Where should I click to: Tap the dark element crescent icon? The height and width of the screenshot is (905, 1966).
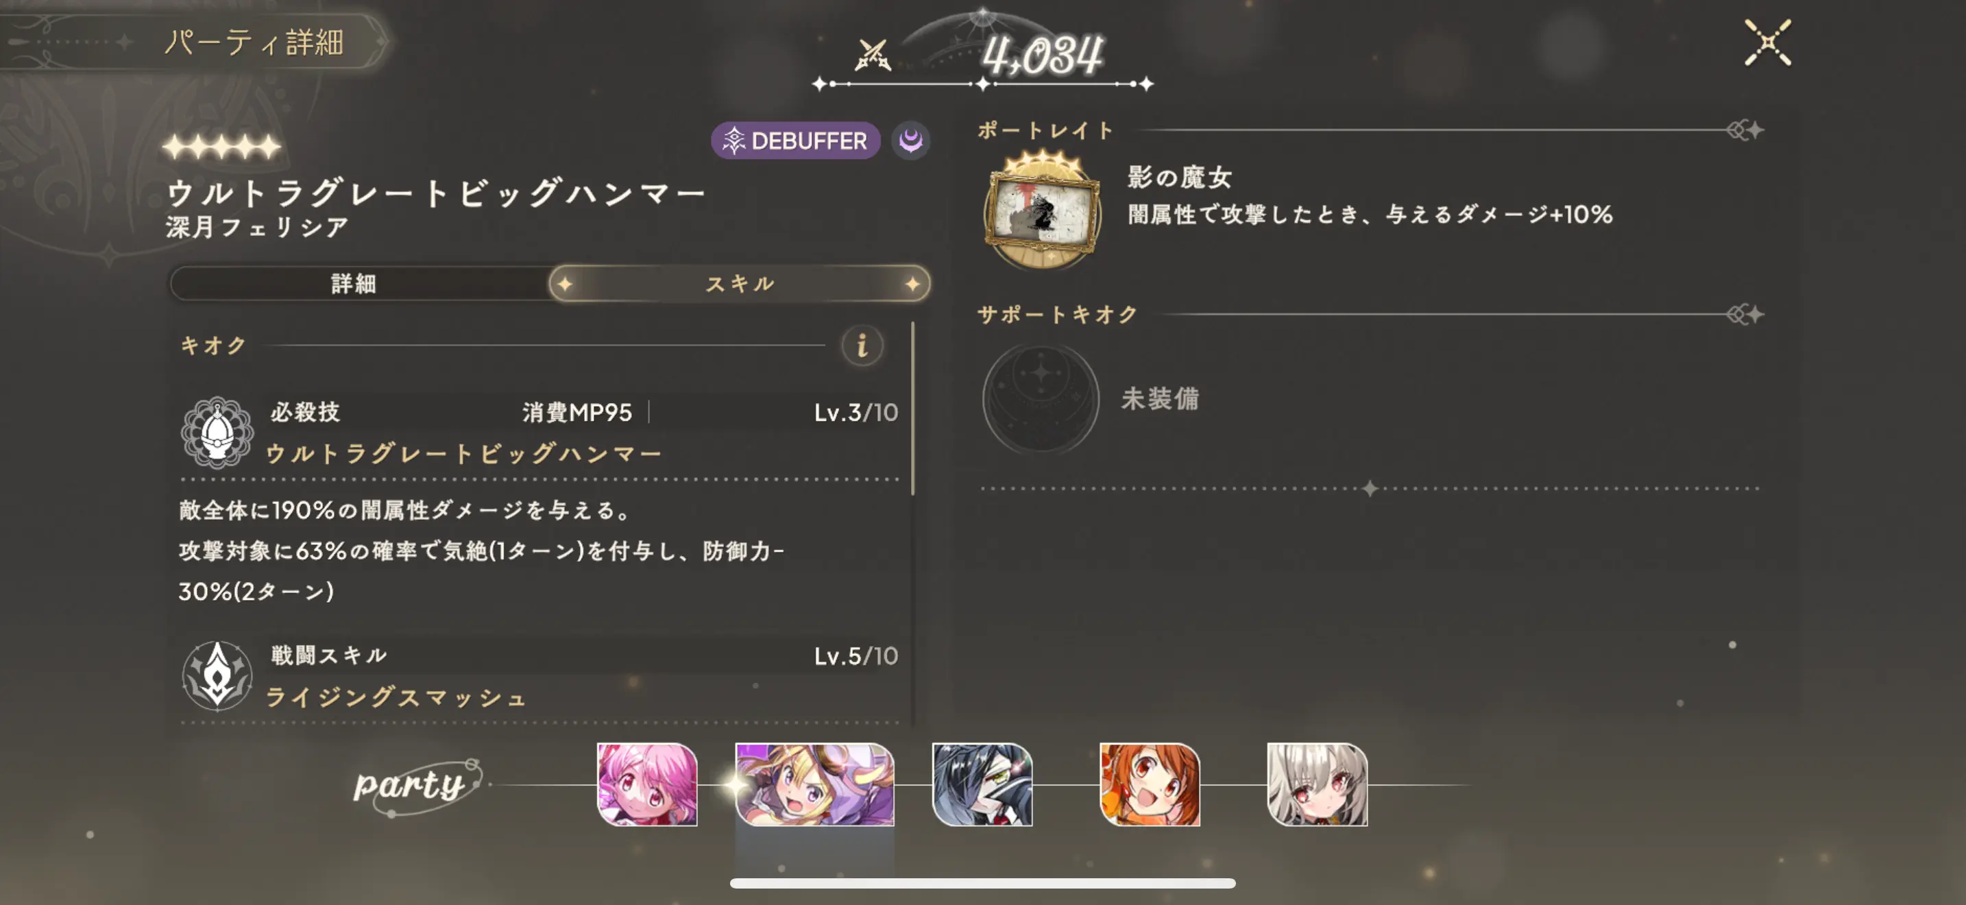coord(910,141)
